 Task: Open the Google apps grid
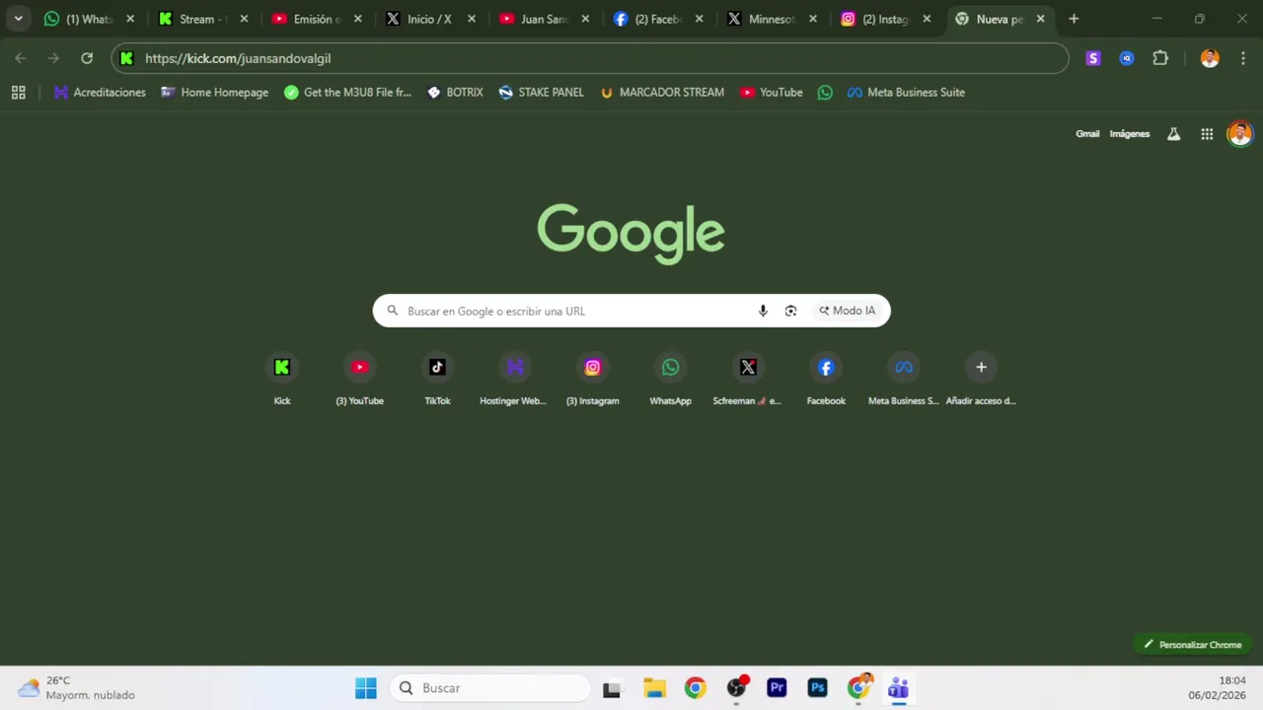1207,134
